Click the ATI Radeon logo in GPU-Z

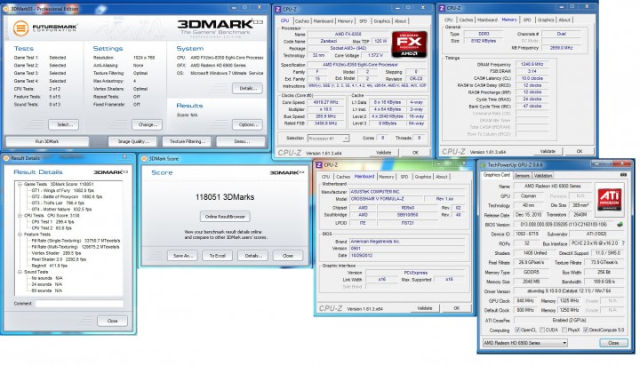tap(610, 199)
